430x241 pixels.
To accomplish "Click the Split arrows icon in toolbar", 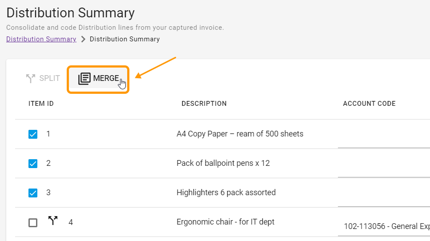I will [31, 78].
